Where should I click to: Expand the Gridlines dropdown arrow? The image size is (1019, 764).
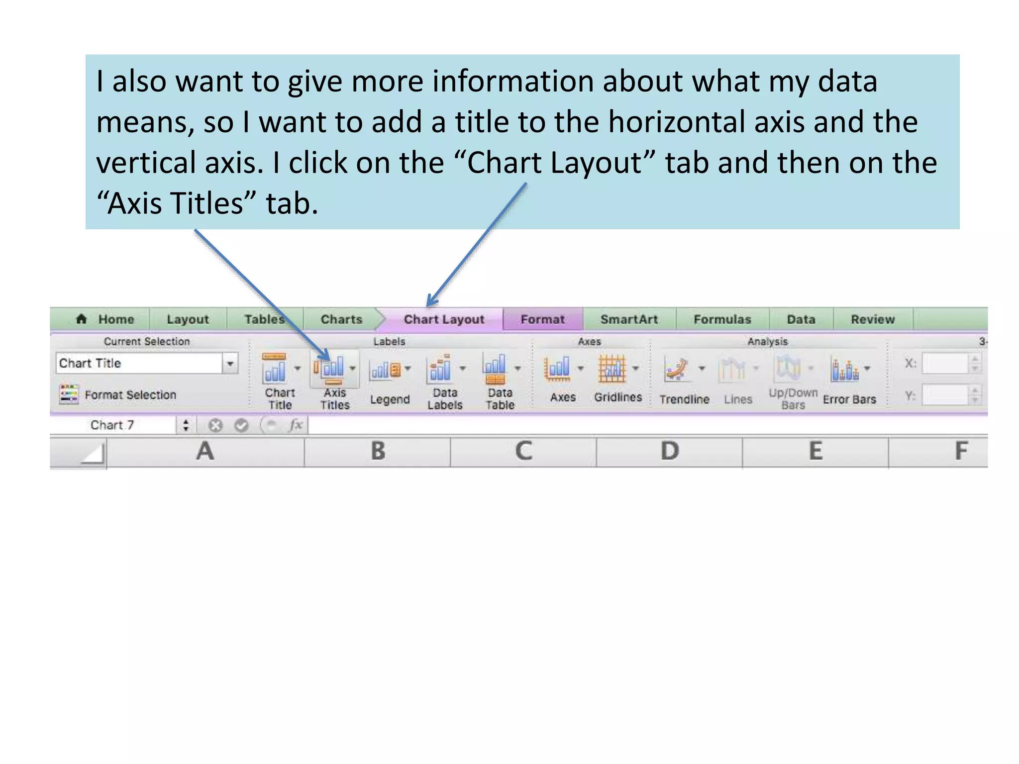[635, 369]
